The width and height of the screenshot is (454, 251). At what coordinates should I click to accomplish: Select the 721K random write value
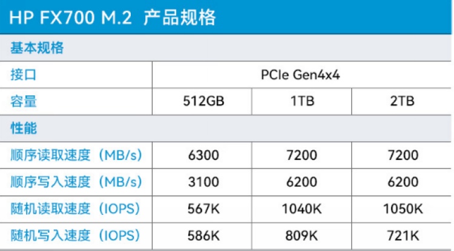coord(402,235)
